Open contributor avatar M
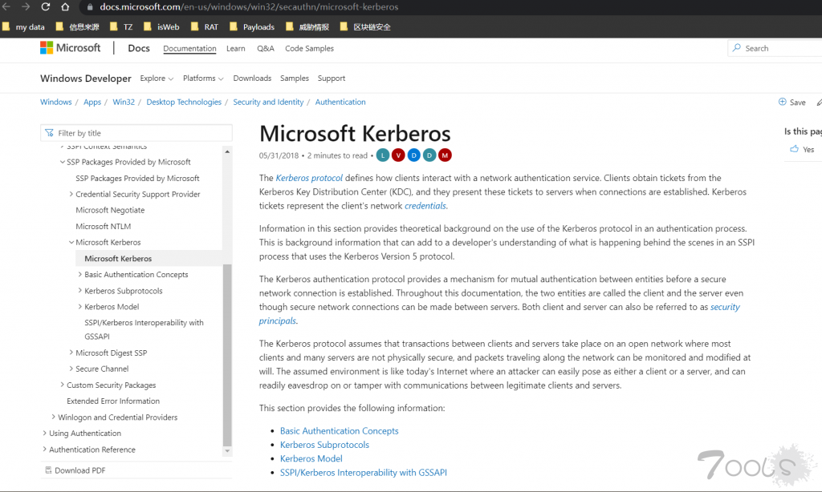Viewport: 822px width, 492px height. (x=445, y=155)
